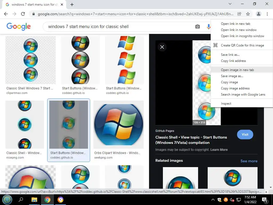Viewport: 273px width, 205px height.
Task: Share this page using share icon
Action: pyautogui.click(x=239, y=14)
